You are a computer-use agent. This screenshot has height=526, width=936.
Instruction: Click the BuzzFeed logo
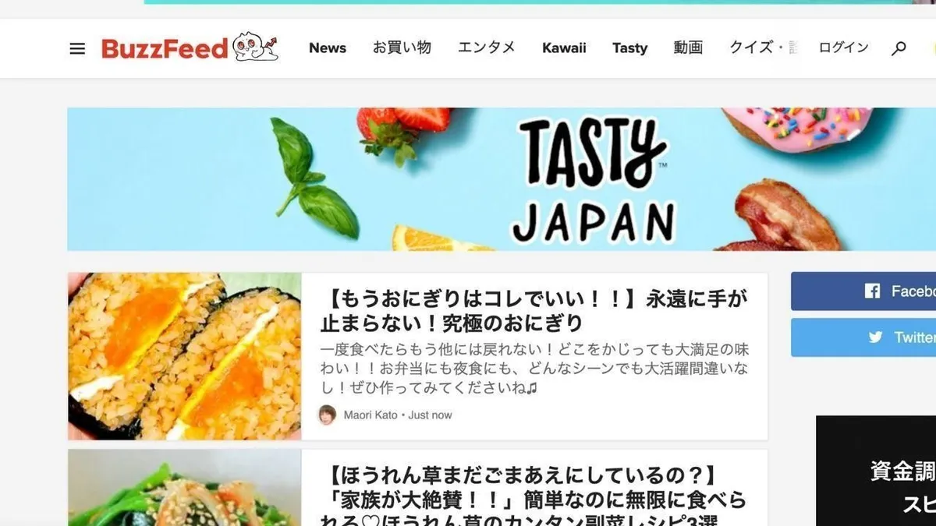(165, 48)
